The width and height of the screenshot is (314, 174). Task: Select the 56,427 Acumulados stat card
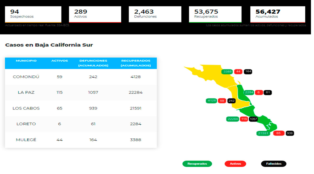278,14
